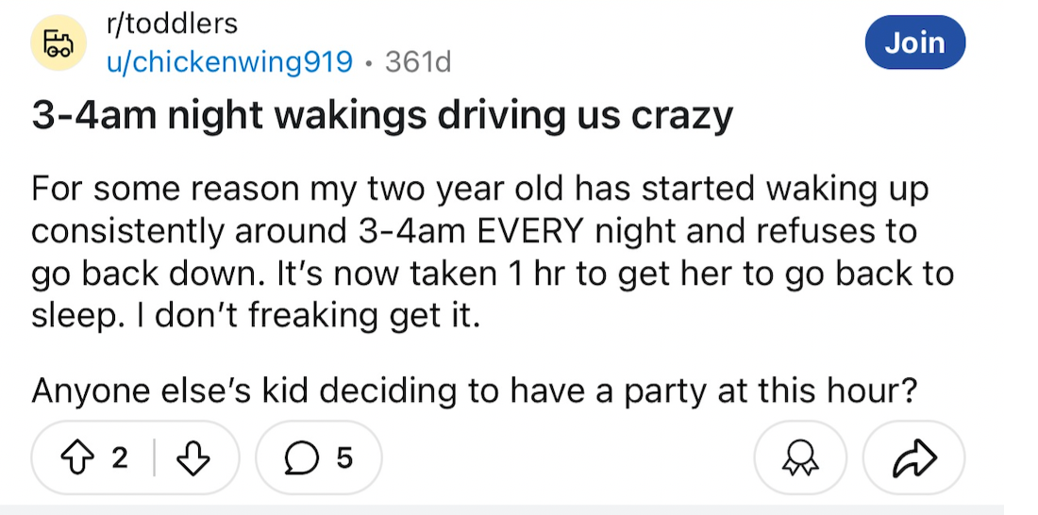Click the word EVERY in the post
Image resolution: width=1038 pixels, height=515 pixels.
click(x=529, y=231)
